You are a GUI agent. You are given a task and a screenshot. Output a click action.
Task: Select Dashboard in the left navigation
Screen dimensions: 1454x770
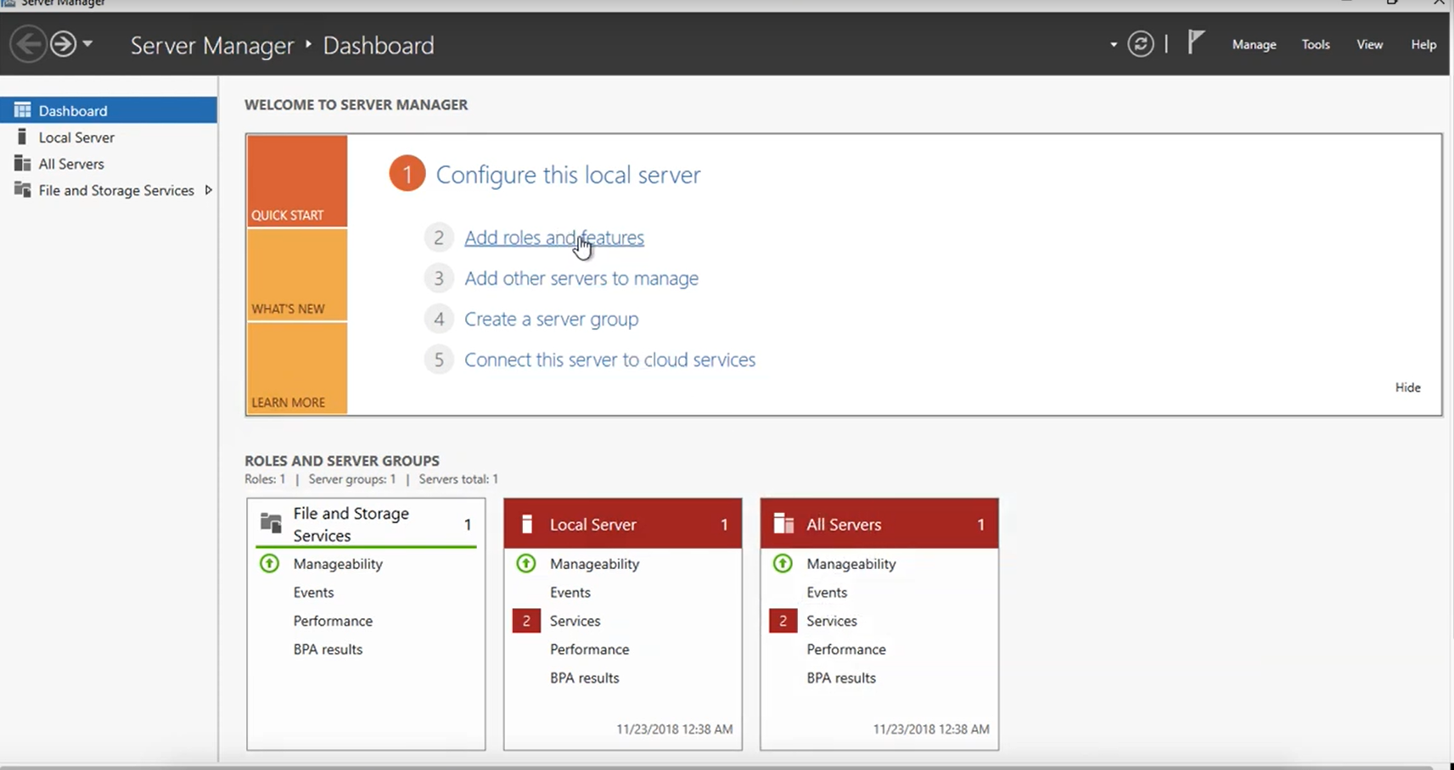[109, 110]
